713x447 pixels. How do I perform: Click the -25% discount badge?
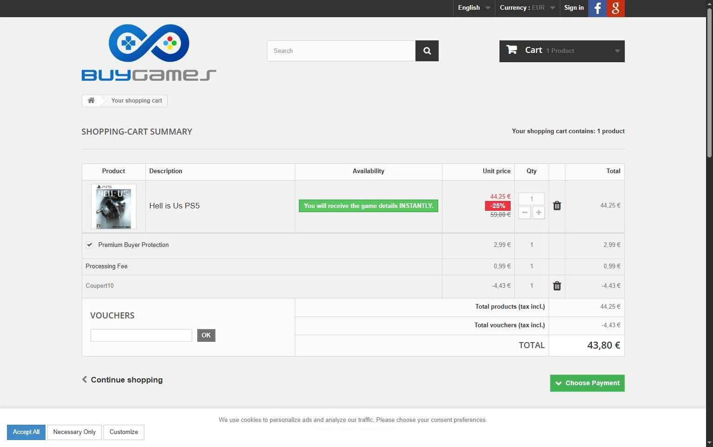tap(498, 206)
